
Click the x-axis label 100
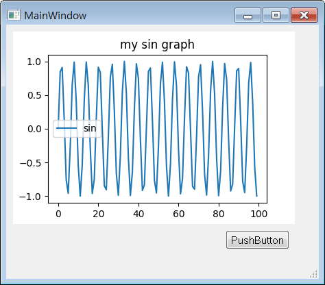click(258, 214)
